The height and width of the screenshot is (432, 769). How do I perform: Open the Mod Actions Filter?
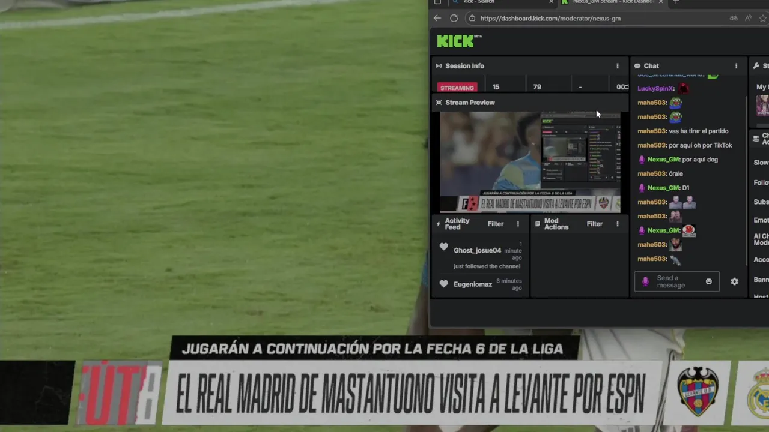point(595,224)
